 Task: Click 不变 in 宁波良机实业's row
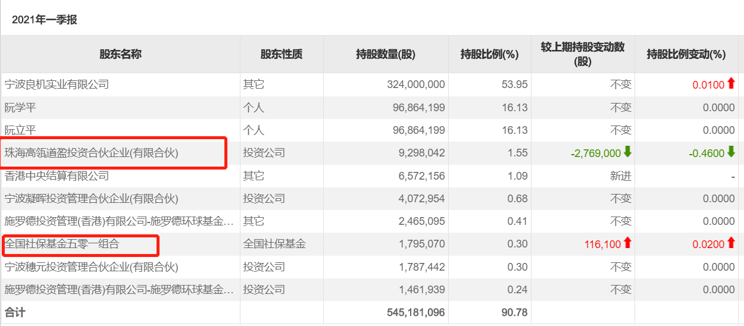point(621,84)
